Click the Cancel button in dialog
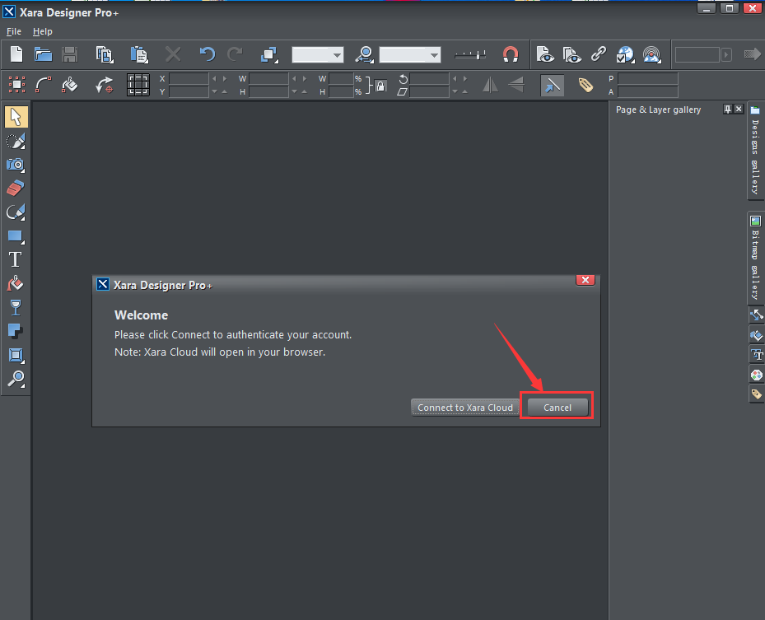 pyautogui.click(x=557, y=408)
